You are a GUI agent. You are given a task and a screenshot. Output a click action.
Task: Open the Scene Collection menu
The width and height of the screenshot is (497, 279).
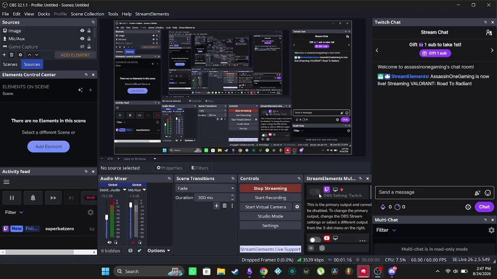87,14
